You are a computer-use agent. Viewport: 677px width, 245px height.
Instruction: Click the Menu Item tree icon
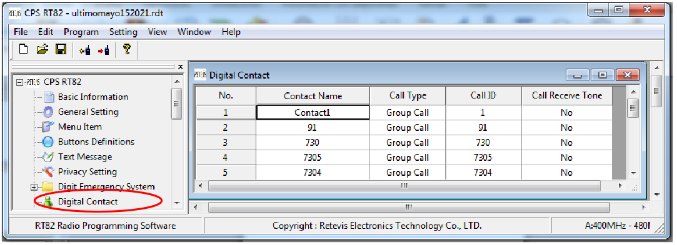48,127
